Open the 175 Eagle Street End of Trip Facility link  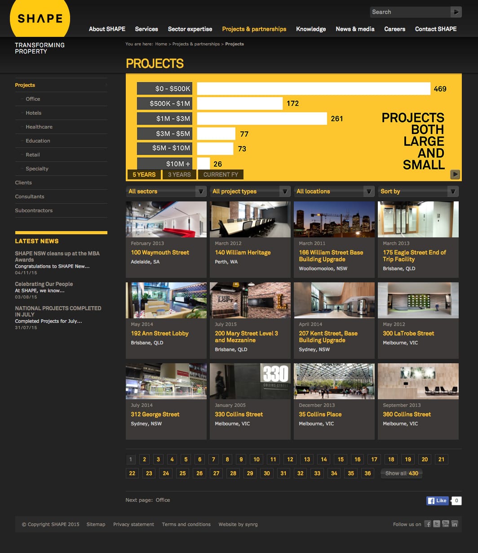(x=414, y=256)
